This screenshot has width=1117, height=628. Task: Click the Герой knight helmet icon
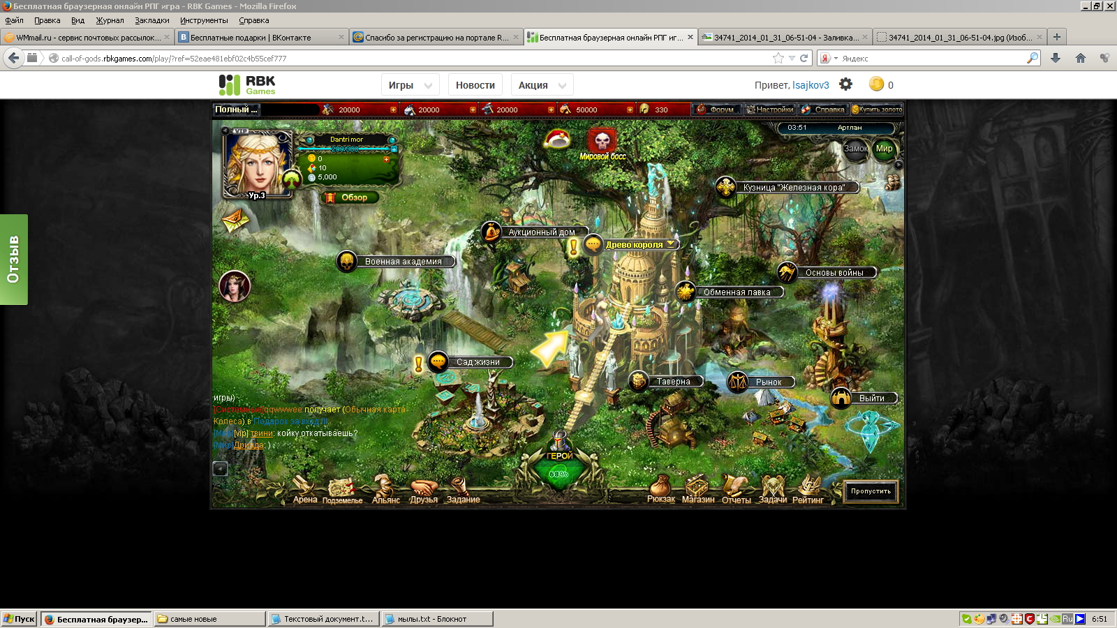559,442
